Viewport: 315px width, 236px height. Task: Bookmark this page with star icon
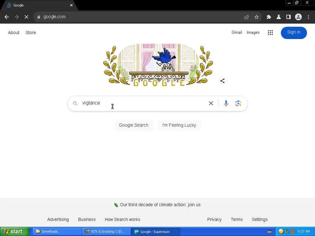[x=256, y=17]
